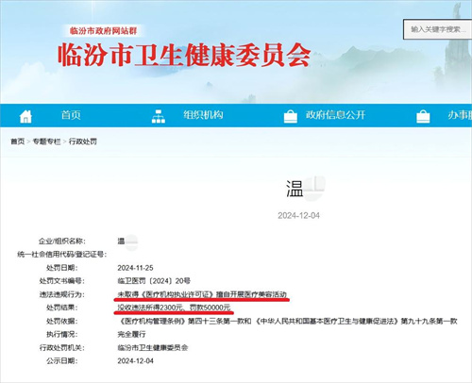Follow the 专题专栏 breadcrumb link
Image resolution: width=472 pixels, height=383 pixels.
(x=47, y=142)
